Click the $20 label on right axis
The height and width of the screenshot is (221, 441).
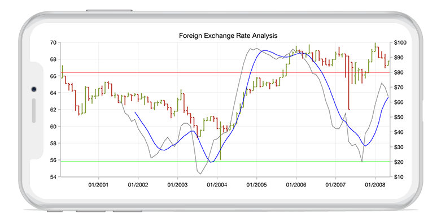click(399, 162)
